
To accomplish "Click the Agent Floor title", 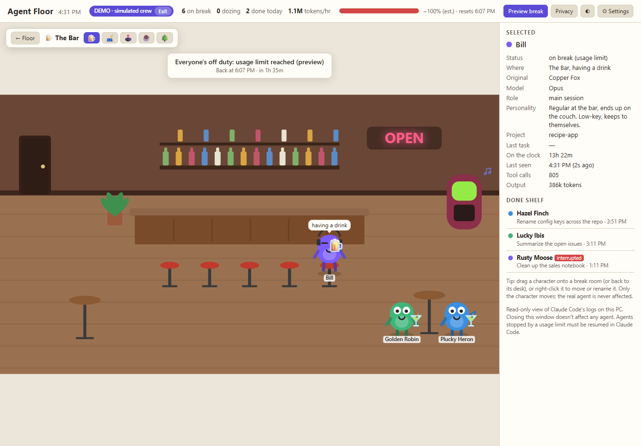I will click(x=30, y=11).
